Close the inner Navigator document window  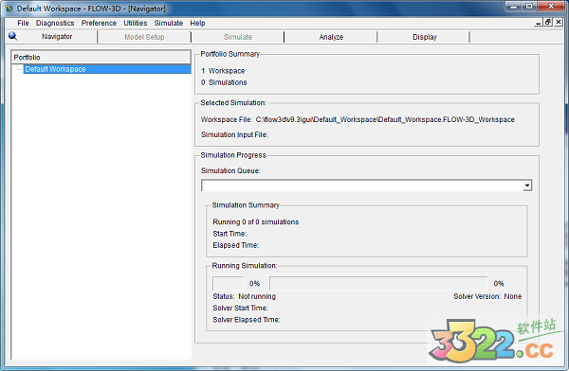point(559,22)
